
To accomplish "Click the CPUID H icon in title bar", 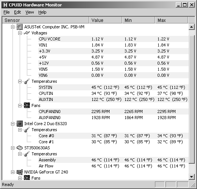I will click(5, 5).
